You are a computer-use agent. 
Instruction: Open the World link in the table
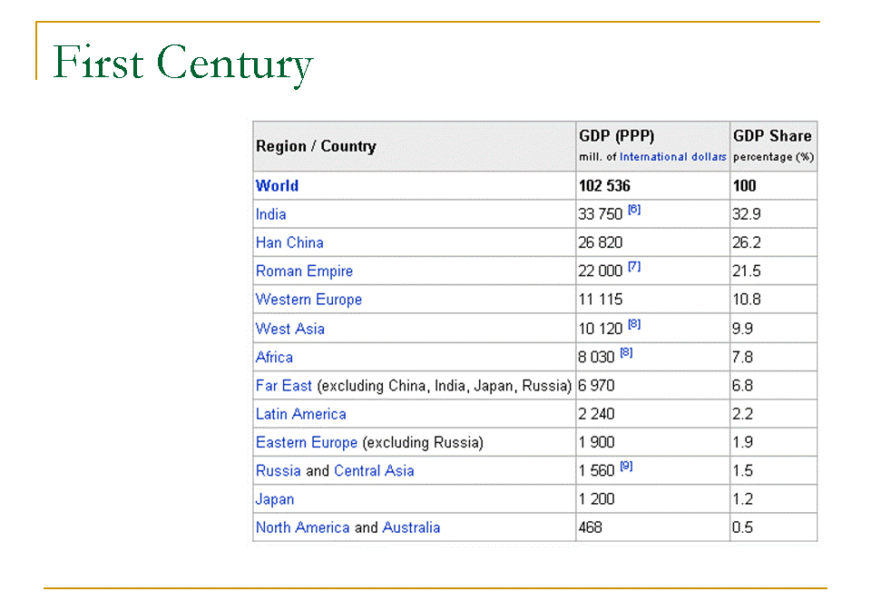coord(277,185)
